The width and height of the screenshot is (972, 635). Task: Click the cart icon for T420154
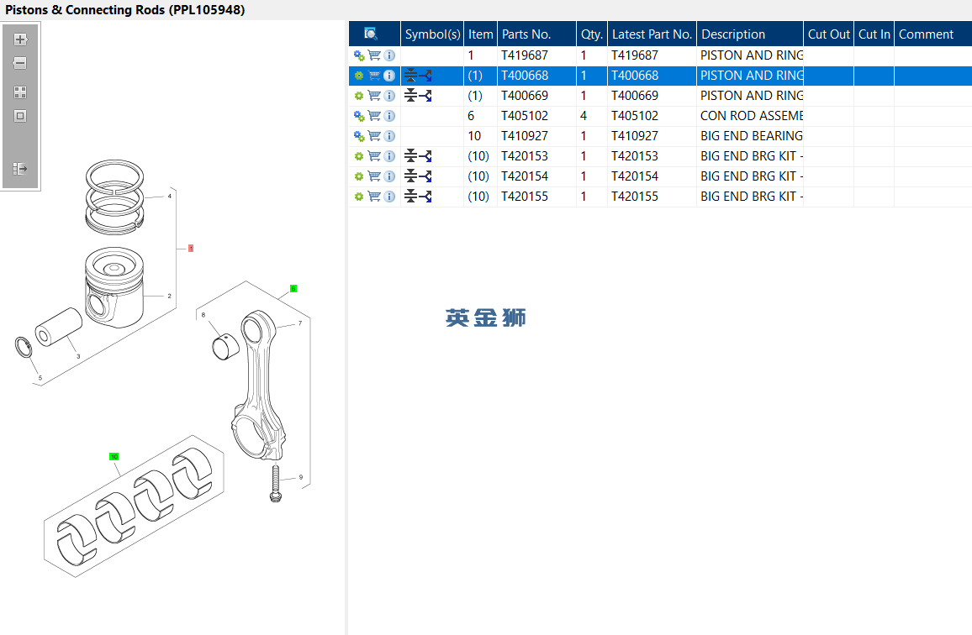374,176
